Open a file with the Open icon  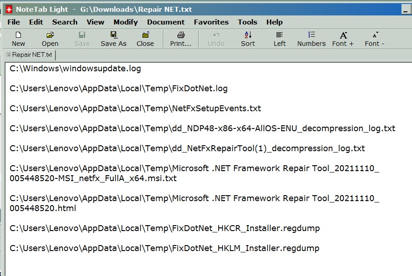tap(50, 39)
